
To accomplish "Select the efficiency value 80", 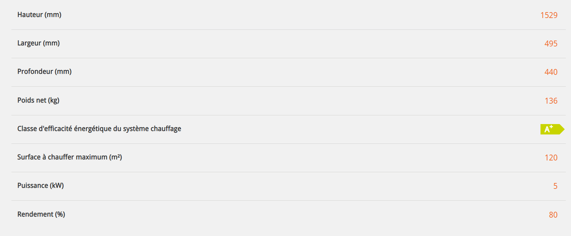I will coord(553,215).
